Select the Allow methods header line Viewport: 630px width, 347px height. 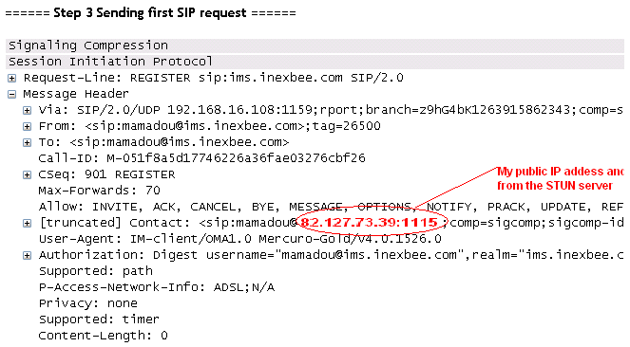tap(331, 207)
